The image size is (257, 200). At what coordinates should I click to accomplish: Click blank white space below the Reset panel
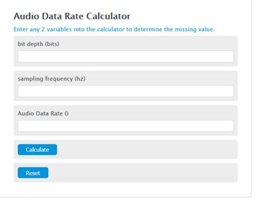(x=125, y=189)
